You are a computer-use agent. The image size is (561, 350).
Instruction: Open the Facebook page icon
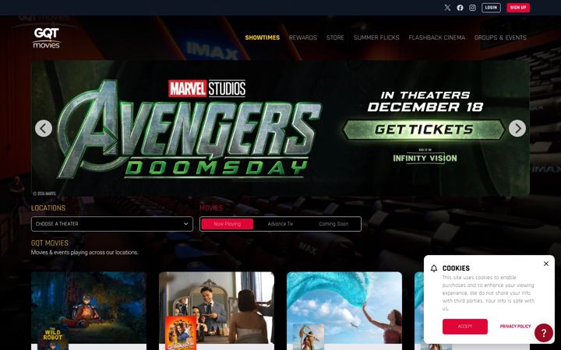pos(460,8)
